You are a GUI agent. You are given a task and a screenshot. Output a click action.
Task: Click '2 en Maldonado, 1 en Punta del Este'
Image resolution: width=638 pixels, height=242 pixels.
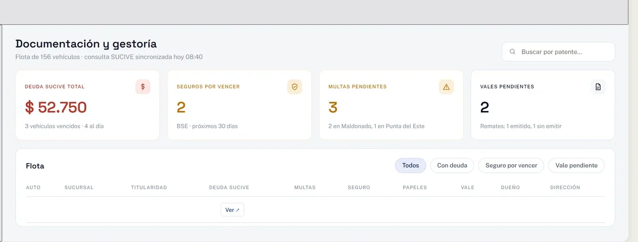(x=376, y=126)
